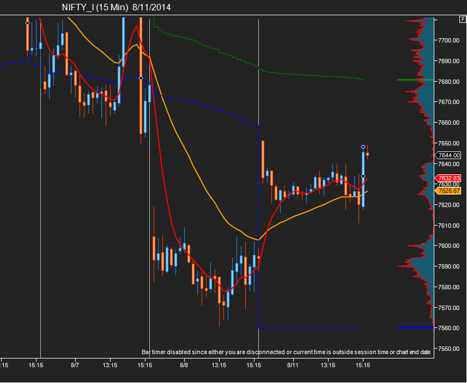Image resolution: width=467 pixels, height=383 pixels.
Task: Click the tall orange gap-up candle near 7650
Action: [263, 159]
